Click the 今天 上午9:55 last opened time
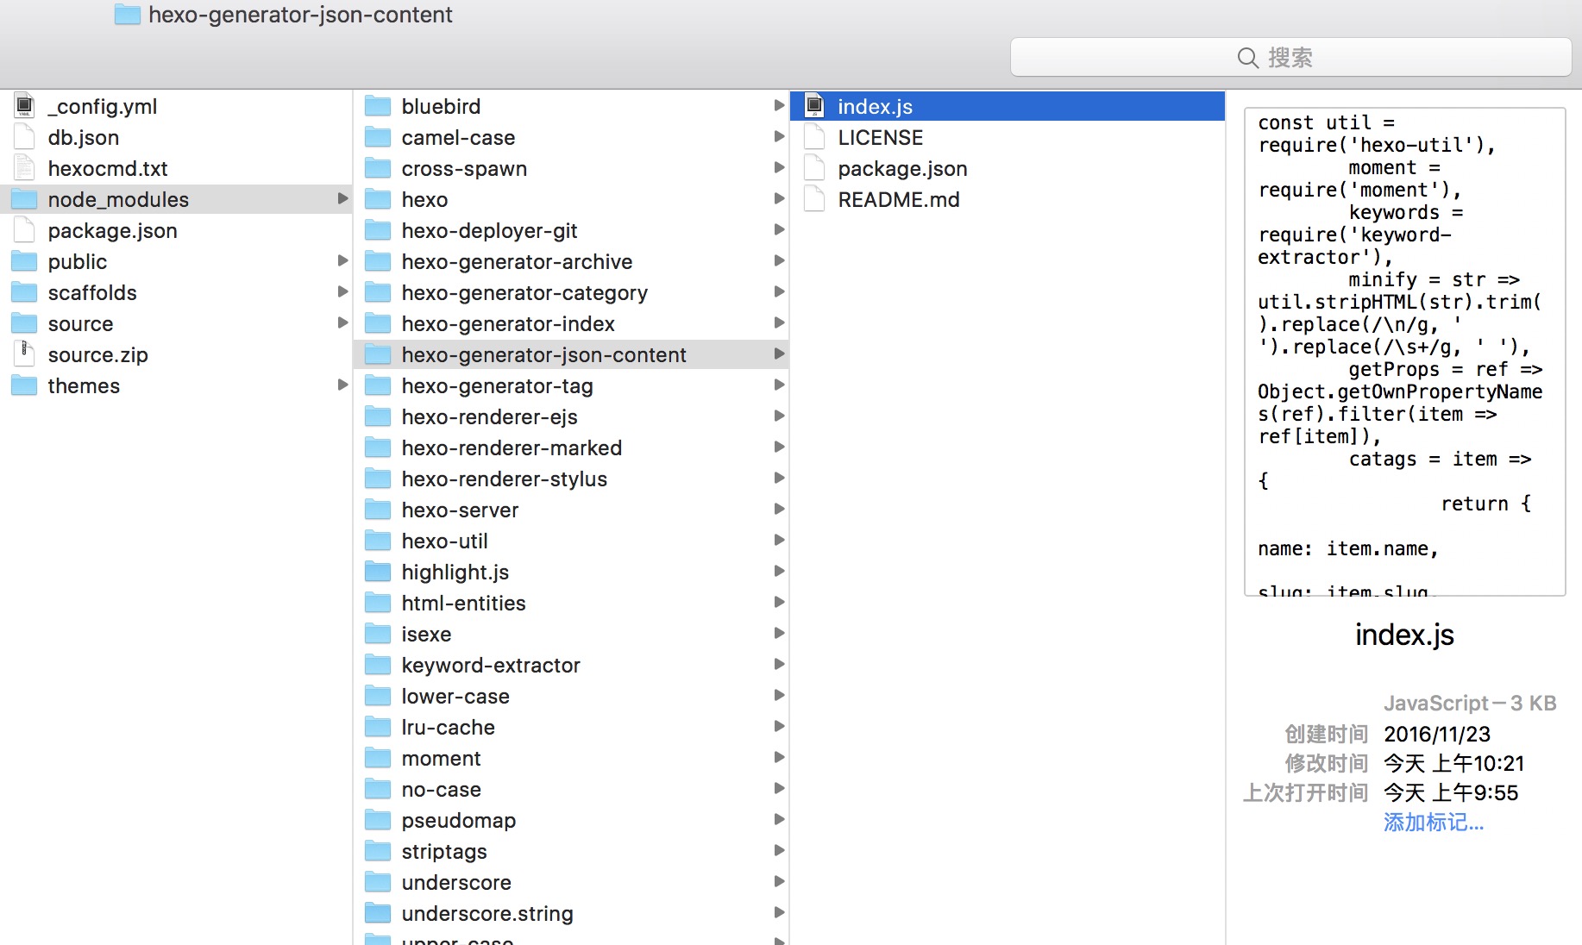Viewport: 1582px width, 945px height. click(1451, 792)
